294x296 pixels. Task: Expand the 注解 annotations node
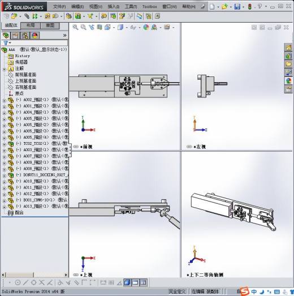coord(5,69)
